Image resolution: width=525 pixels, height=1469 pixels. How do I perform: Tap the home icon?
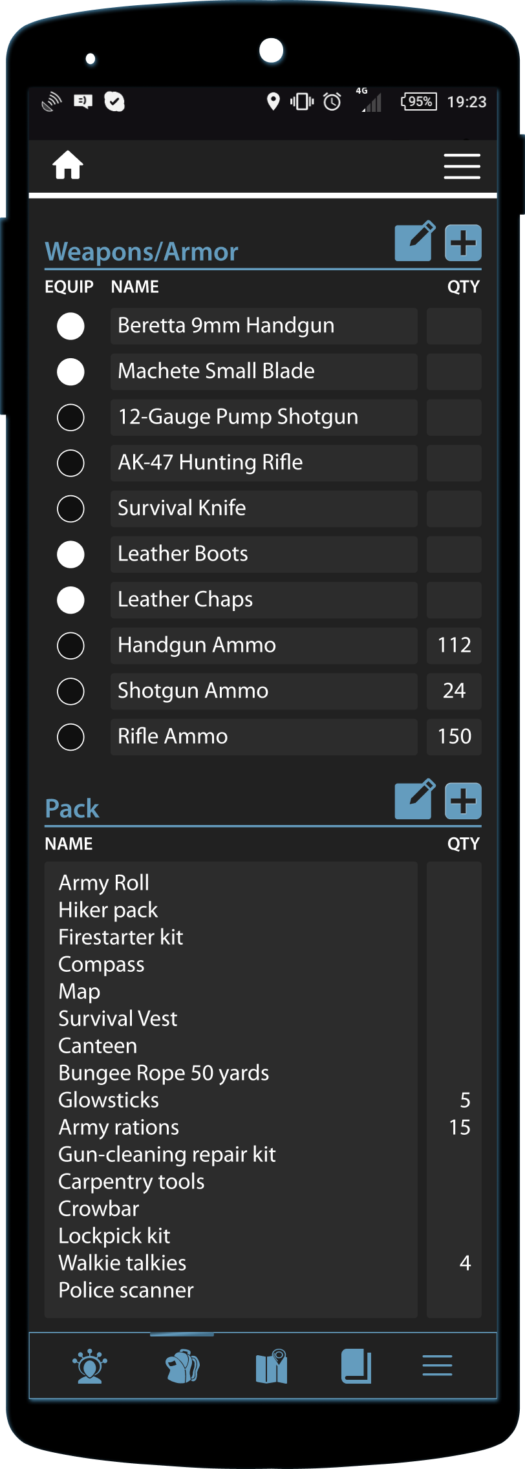[x=68, y=166]
